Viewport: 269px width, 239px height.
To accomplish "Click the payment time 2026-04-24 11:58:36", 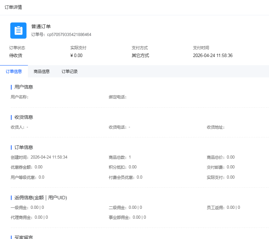I will point(212,56).
